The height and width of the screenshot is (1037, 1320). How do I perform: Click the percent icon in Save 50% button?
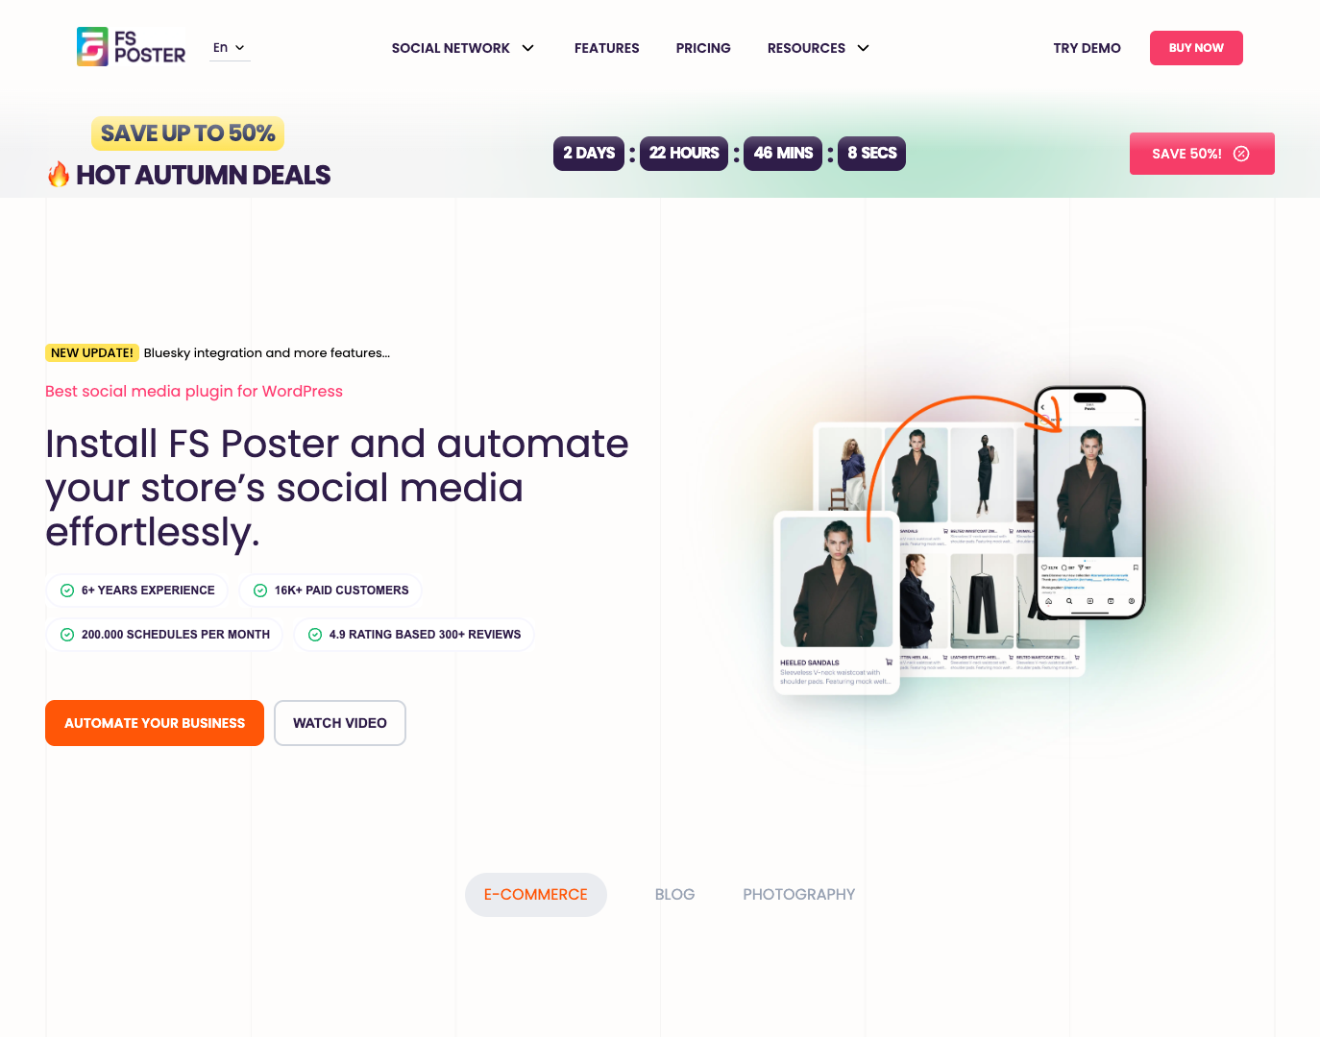1241,154
